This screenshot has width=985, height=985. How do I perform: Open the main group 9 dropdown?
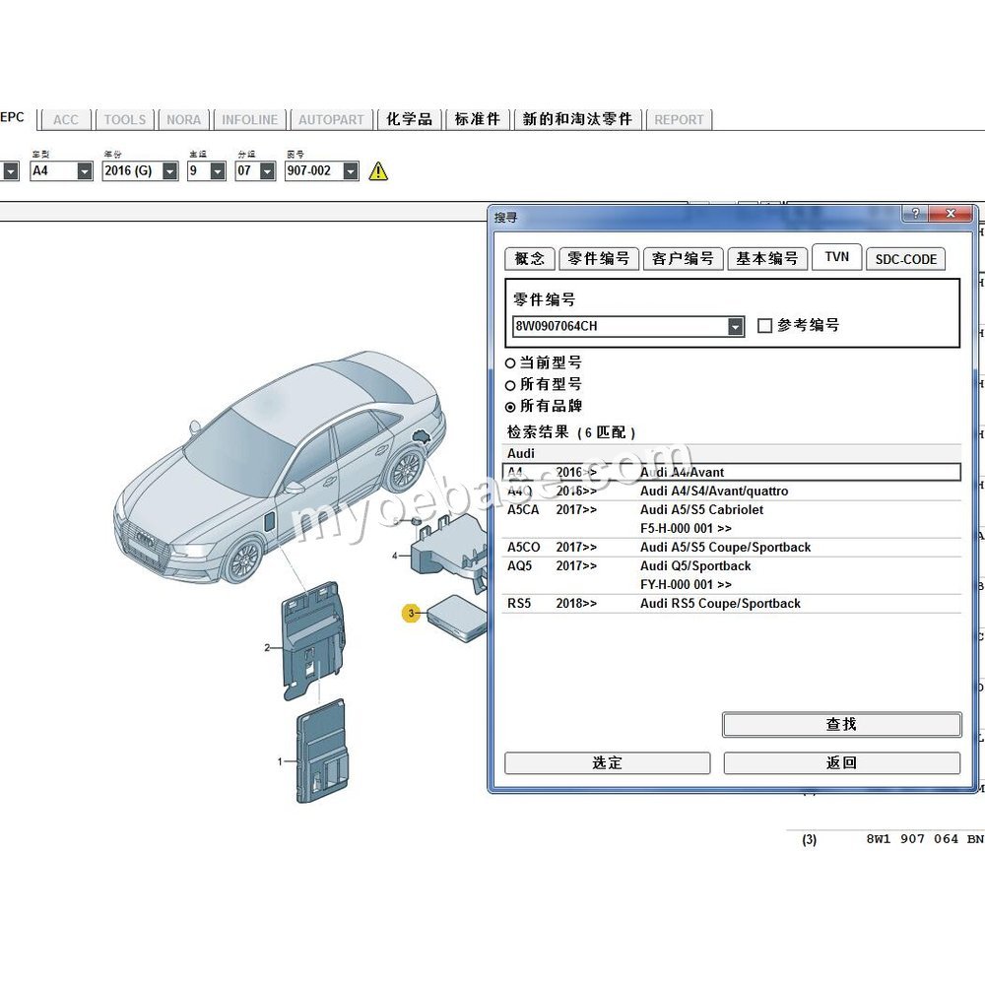[218, 170]
